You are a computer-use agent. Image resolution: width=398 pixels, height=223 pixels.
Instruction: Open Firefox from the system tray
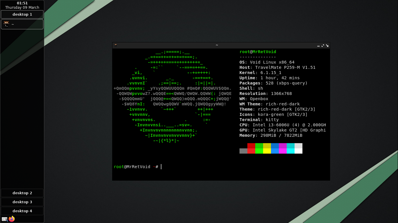12,219
